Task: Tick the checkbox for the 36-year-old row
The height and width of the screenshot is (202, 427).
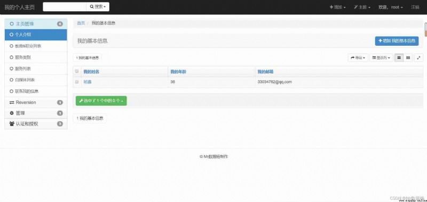Action: pos(77,82)
